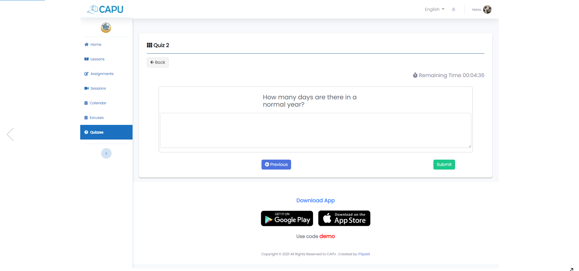Screen dimensions: 579x271
Task: Open the Google Play badge
Action: (287, 218)
